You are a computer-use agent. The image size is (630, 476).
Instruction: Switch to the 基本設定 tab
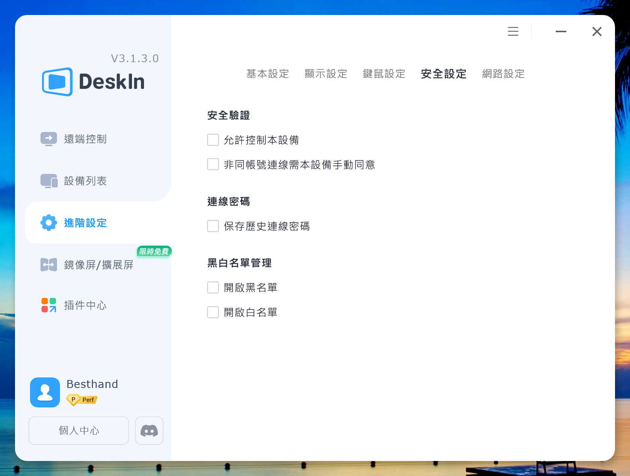click(267, 74)
